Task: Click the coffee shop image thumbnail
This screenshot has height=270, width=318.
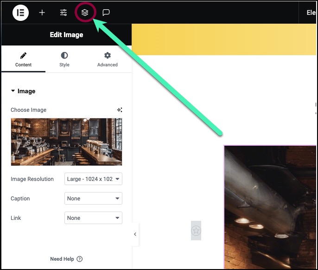Action: 66,141
